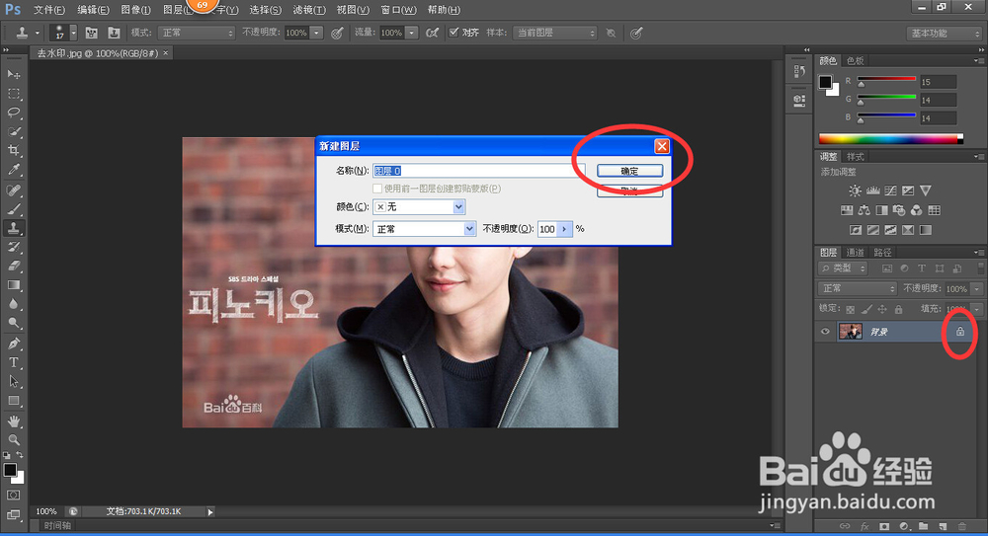The image size is (988, 536).
Task: Pick a color from the spectrum ramp
Action: 890,138
